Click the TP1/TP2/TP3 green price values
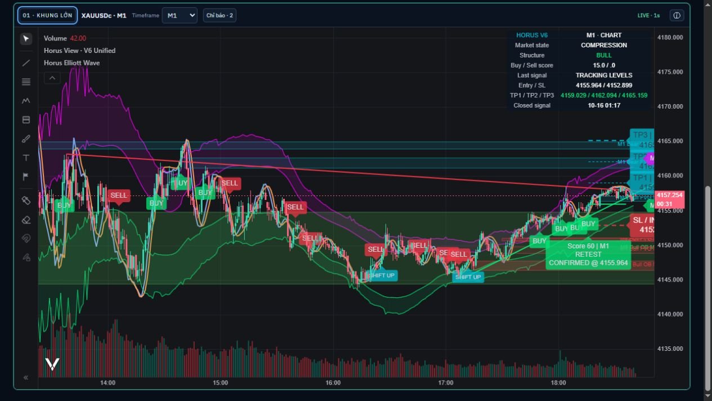 pyautogui.click(x=604, y=96)
